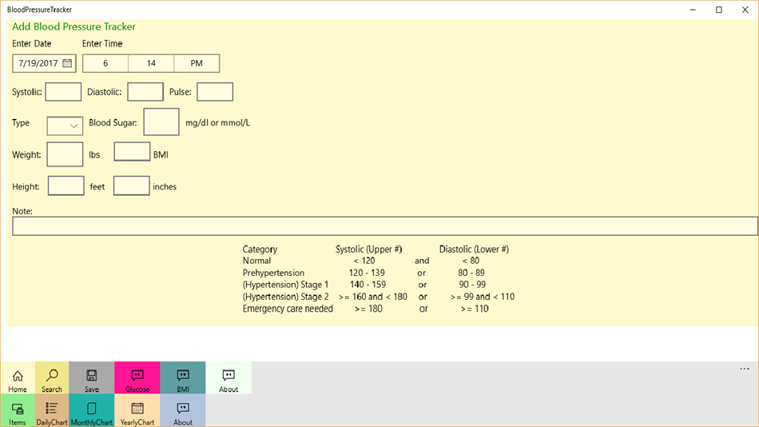
Task: Expand the app bar ellipsis menu
Action: point(745,369)
